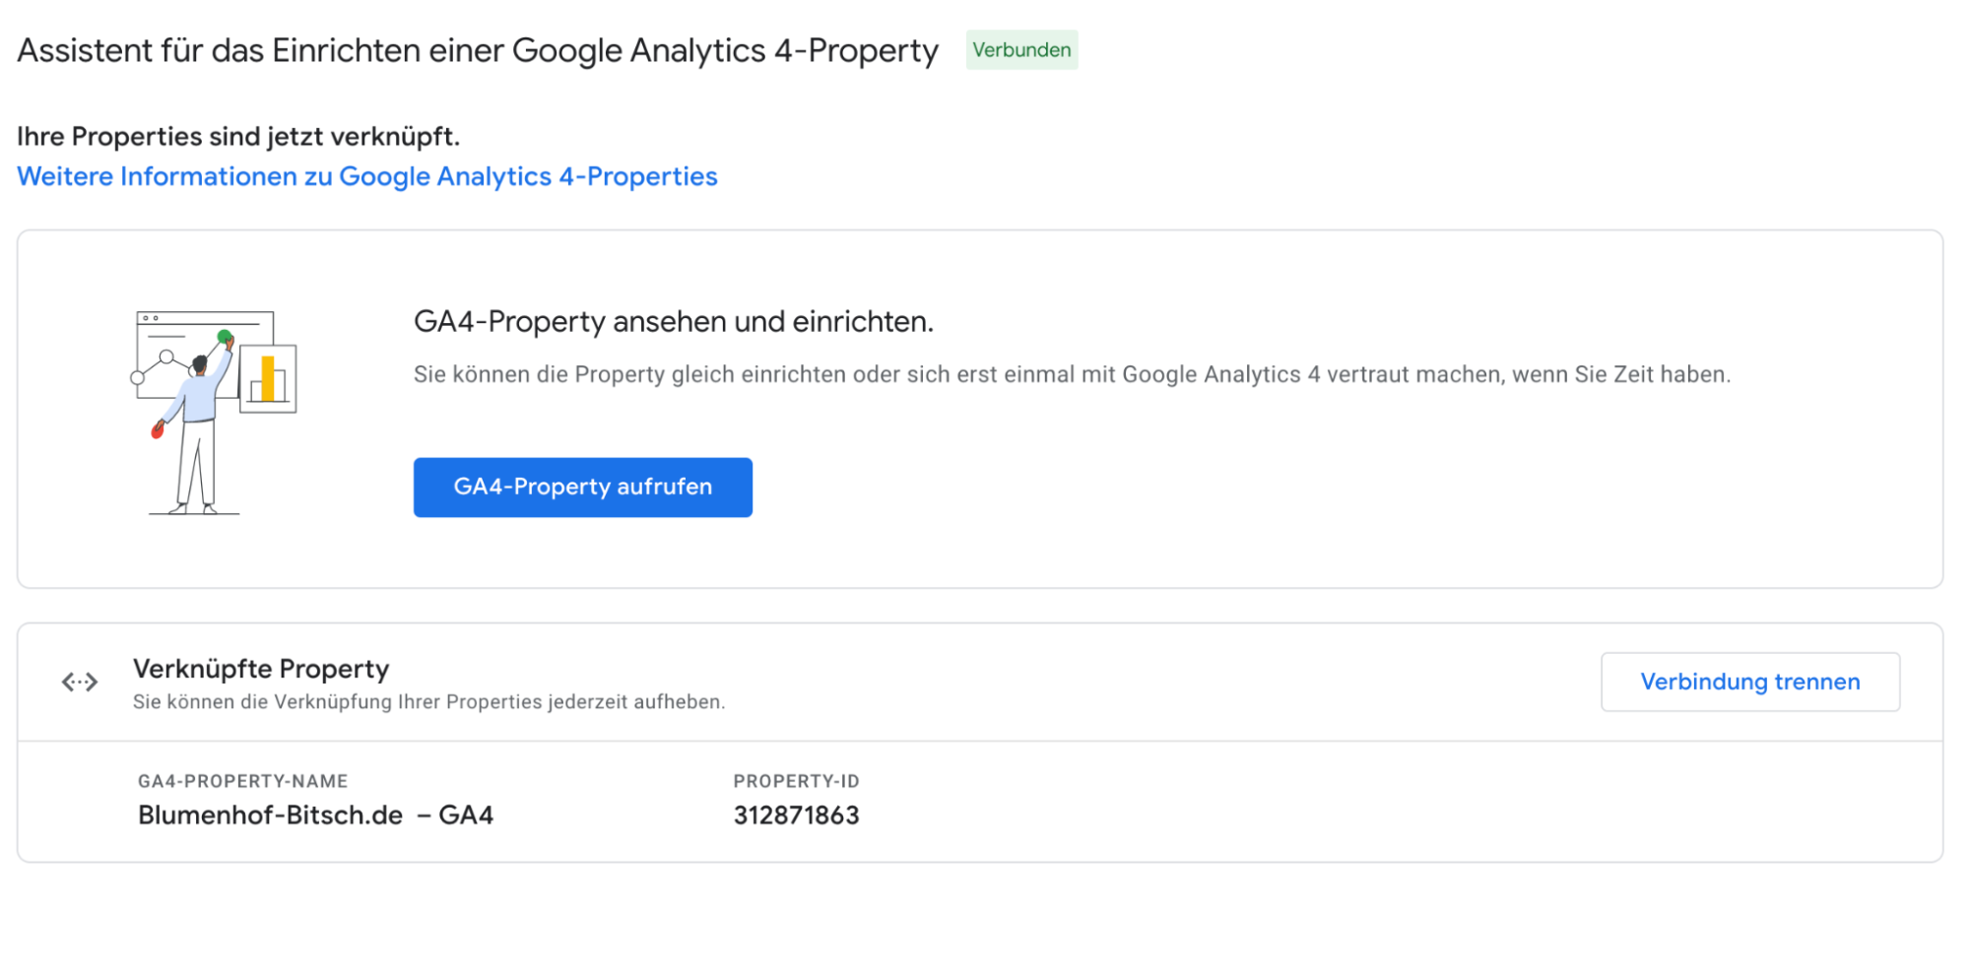
Task: Open the Weitere Informationen zu Google Analytics 4-Properties link
Action: point(367,176)
